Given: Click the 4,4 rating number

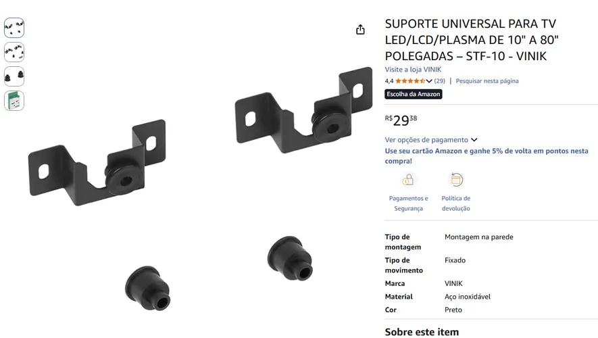Looking at the screenshot, I should (x=389, y=81).
